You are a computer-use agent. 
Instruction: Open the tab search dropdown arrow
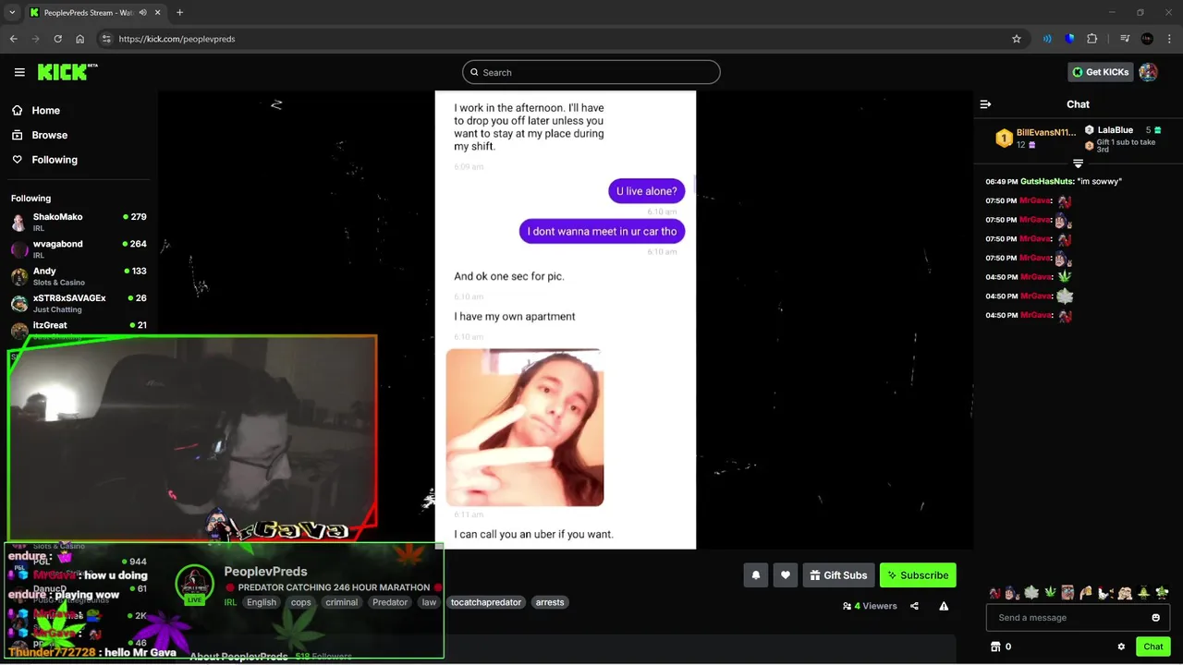[x=12, y=12]
